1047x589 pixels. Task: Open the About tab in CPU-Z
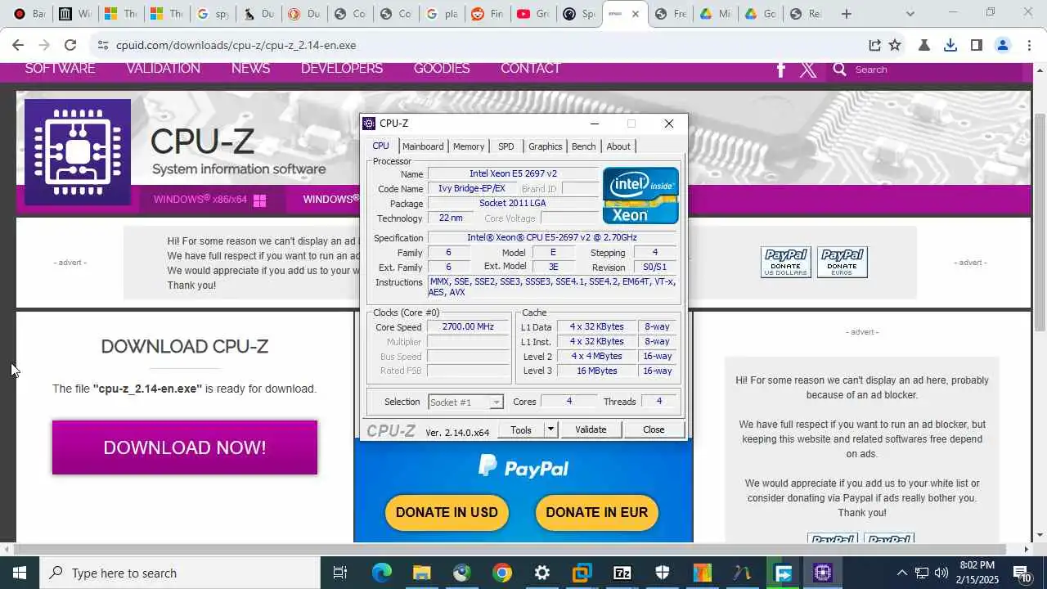coord(618,146)
